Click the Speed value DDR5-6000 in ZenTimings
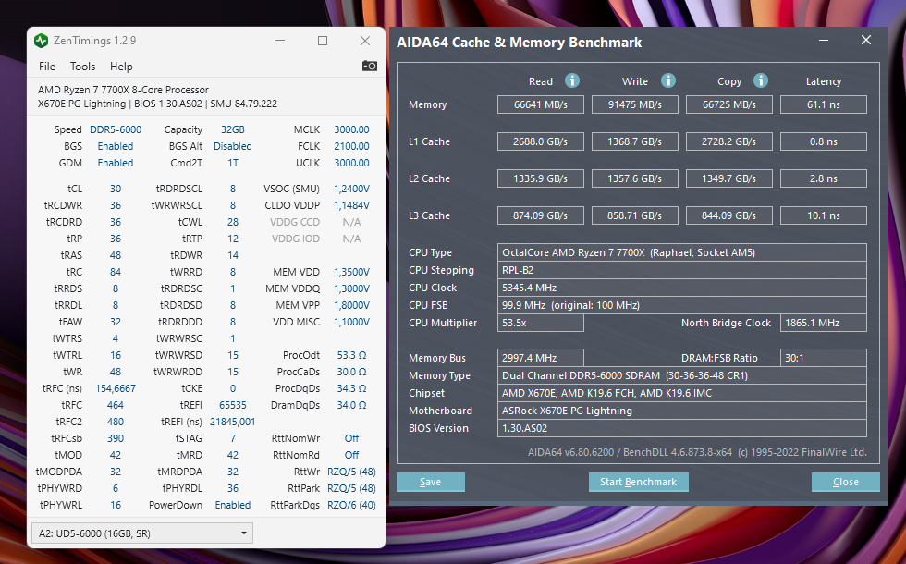The height and width of the screenshot is (564, 906). [x=116, y=129]
